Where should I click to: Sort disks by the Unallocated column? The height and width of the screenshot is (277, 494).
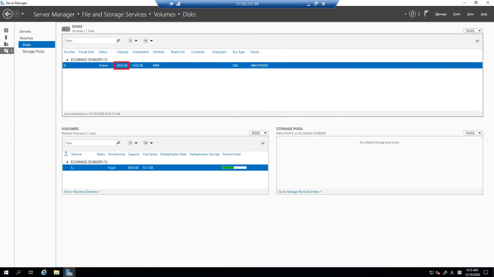pos(140,52)
